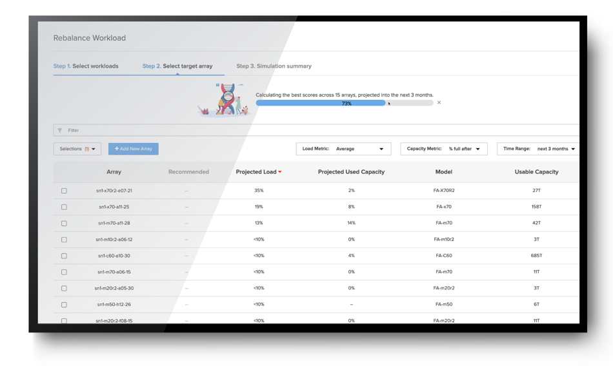613x366 pixels.
Task: Click the 42T usable capacity value
Action: [536, 223]
